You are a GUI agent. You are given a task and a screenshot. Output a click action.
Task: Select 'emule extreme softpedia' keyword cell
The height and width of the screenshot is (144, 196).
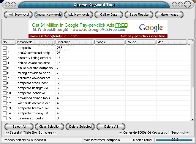(x=35, y=68)
